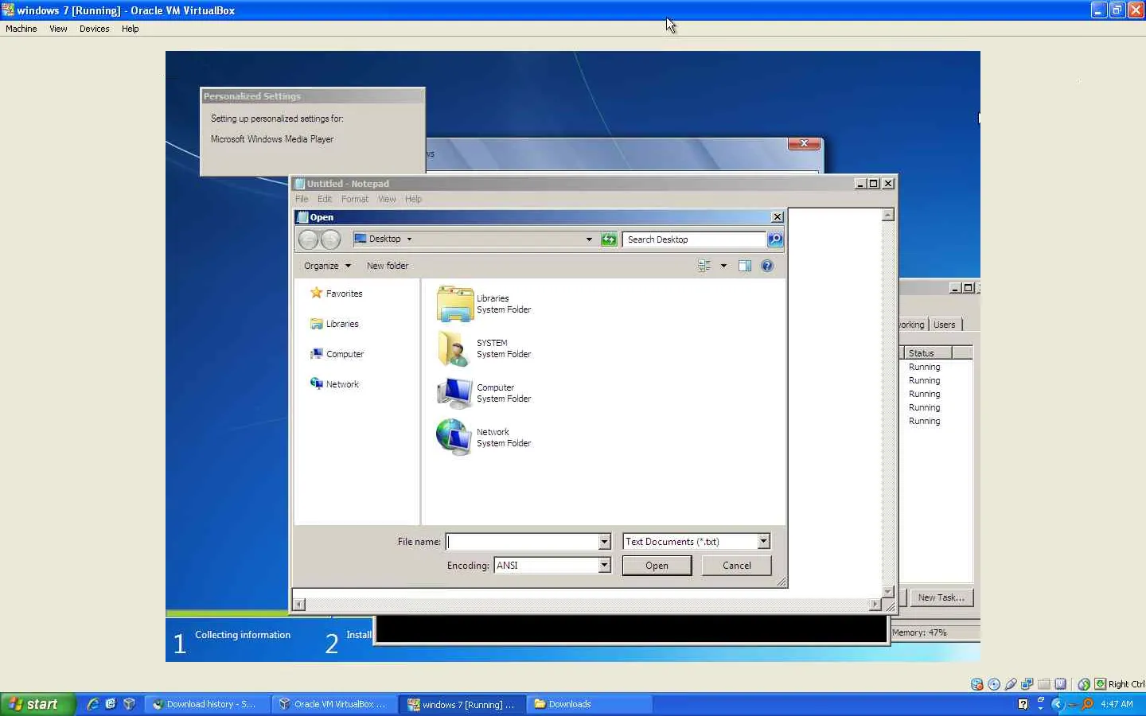Click the Search Desktop field

point(694,239)
